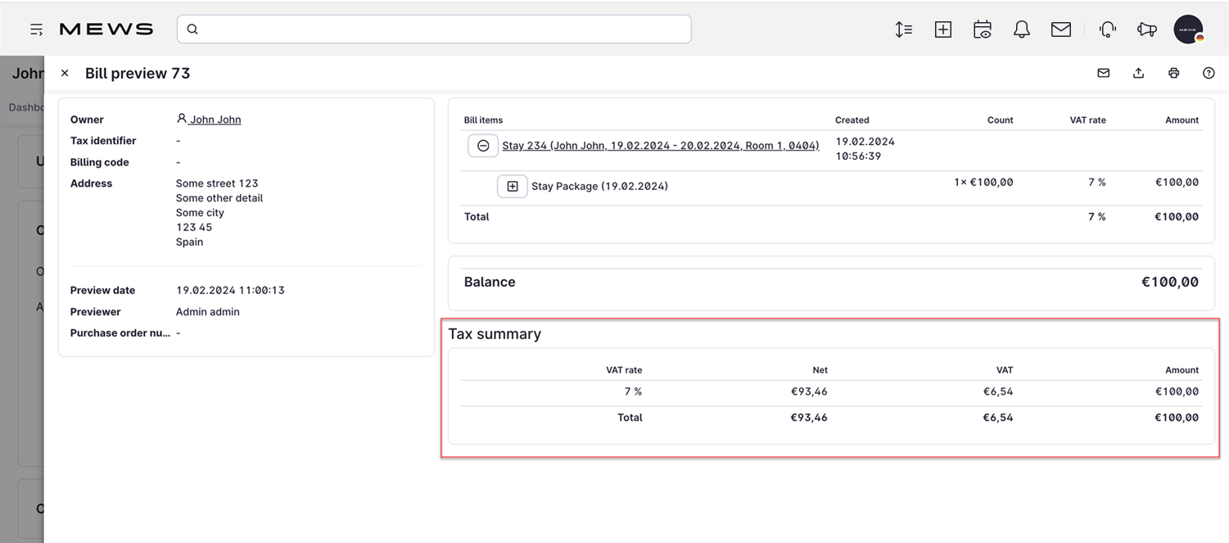Open the user profile avatar
The image size is (1229, 543).
pyautogui.click(x=1188, y=29)
